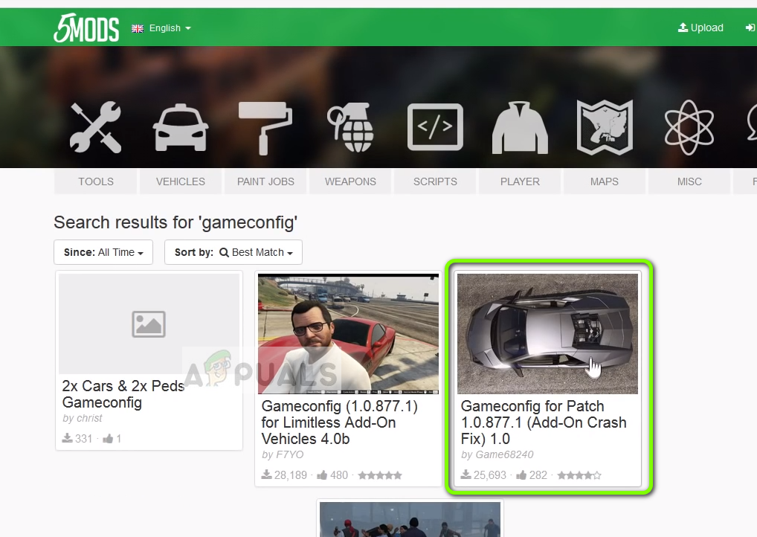The width and height of the screenshot is (757, 537).
Task: Select the Tools wrench and screwdriver icon
Action: (x=95, y=127)
